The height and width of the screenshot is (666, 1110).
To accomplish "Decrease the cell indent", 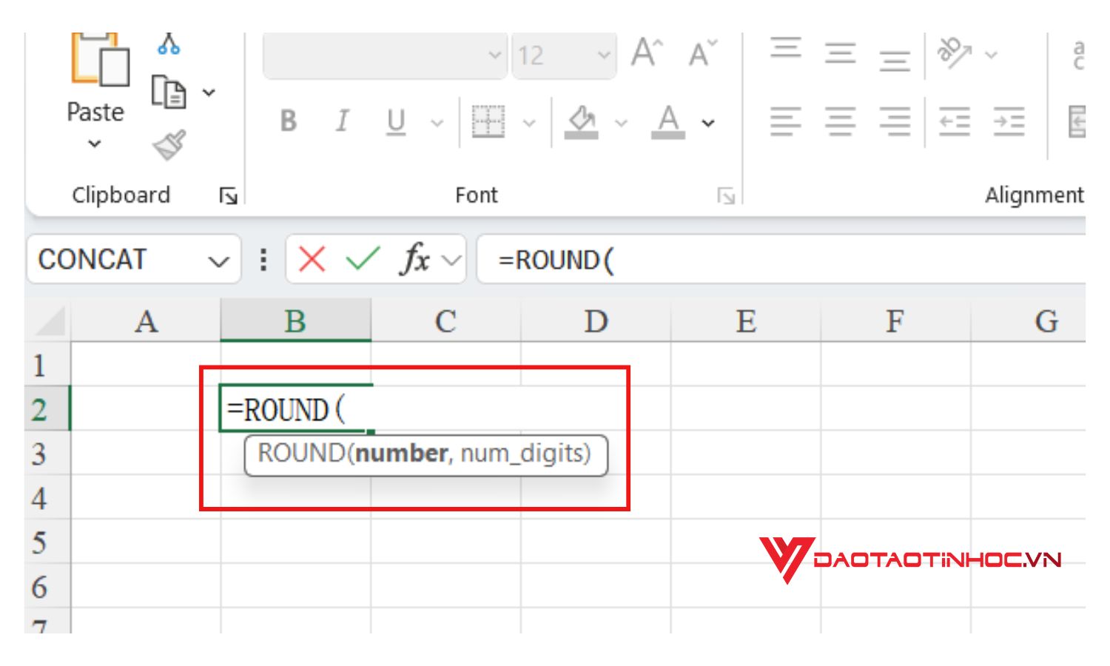I will pos(954,121).
